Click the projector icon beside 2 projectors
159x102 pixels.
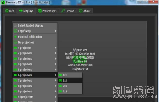point(15,53)
